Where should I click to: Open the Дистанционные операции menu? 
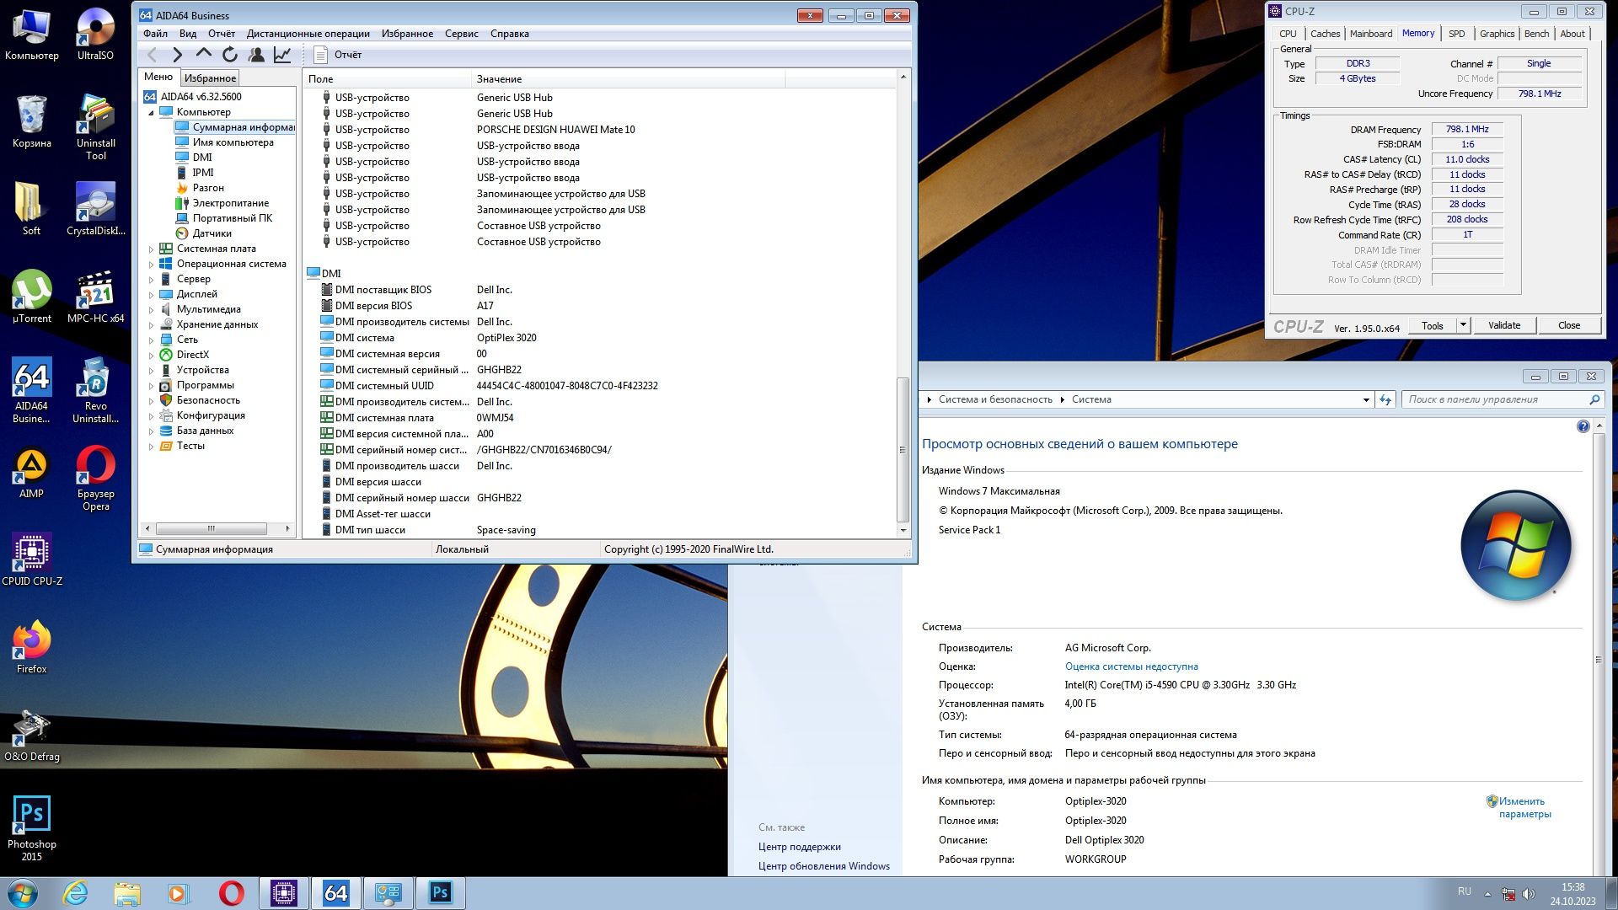pyautogui.click(x=308, y=34)
